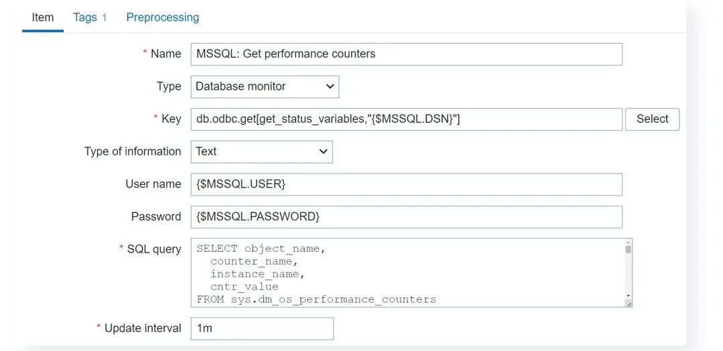723x351 pixels.
Task: Open the Type dropdown showing Database monitor
Action: pos(265,86)
